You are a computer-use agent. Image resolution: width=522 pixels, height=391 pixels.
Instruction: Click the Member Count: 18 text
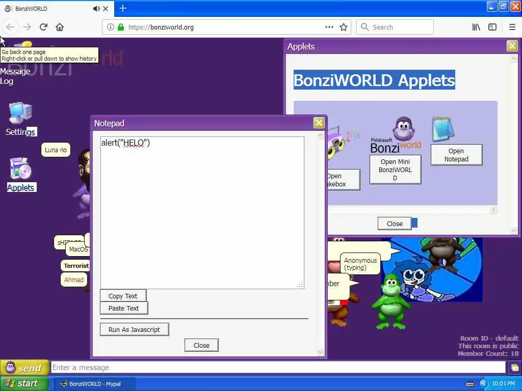488,353
